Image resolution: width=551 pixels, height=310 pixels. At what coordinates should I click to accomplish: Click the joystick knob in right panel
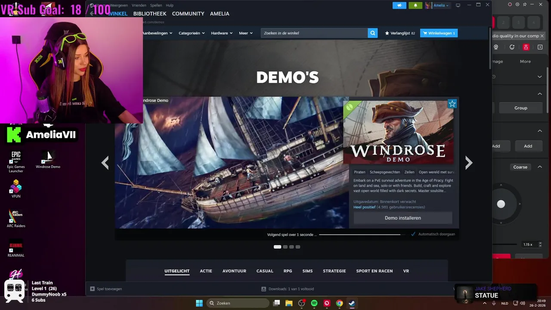[x=501, y=204]
